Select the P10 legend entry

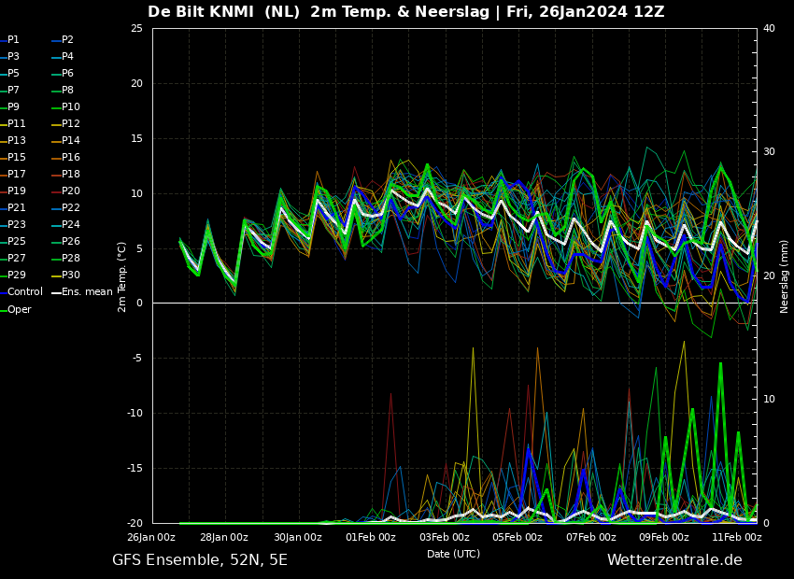click(71, 107)
